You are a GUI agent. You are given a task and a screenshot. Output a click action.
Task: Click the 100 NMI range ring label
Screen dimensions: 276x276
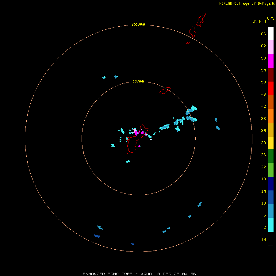(x=138, y=25)
